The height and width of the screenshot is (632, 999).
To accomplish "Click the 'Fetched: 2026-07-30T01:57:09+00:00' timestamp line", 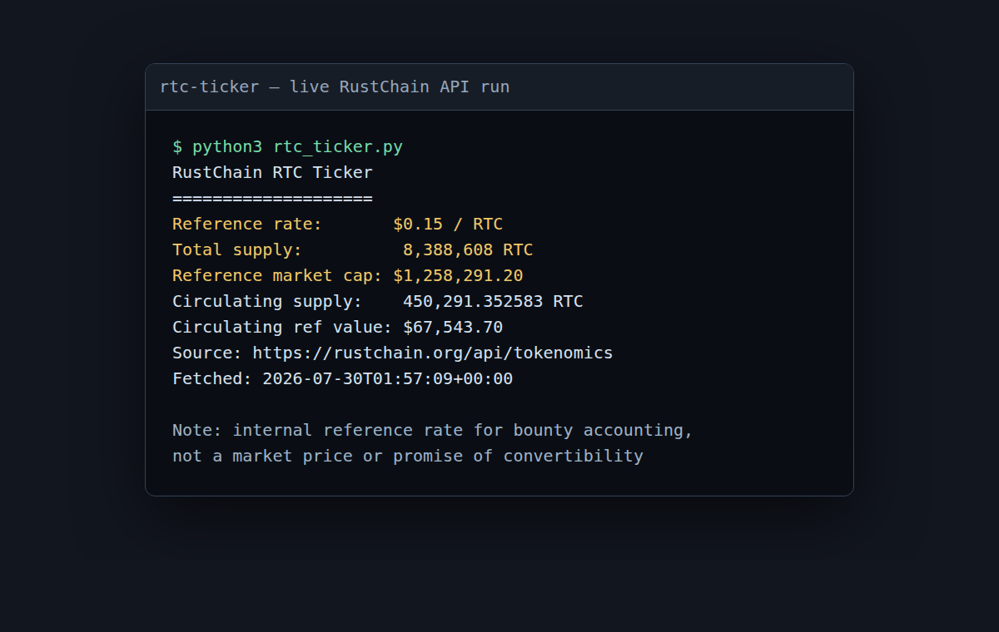I will pyautogui.click(x=342, y=379).
